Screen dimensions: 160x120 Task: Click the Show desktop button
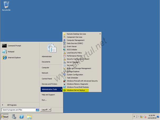(158, 117)
